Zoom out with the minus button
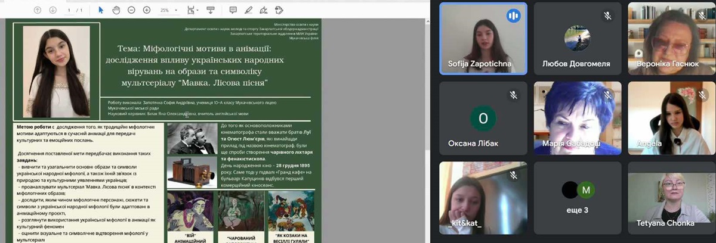This screenshot has height=243, width=716. tap(131, 10)
